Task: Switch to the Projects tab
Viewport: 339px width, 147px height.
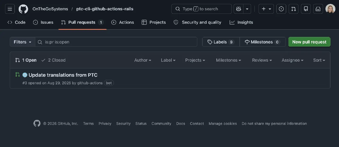Action: 154,22
